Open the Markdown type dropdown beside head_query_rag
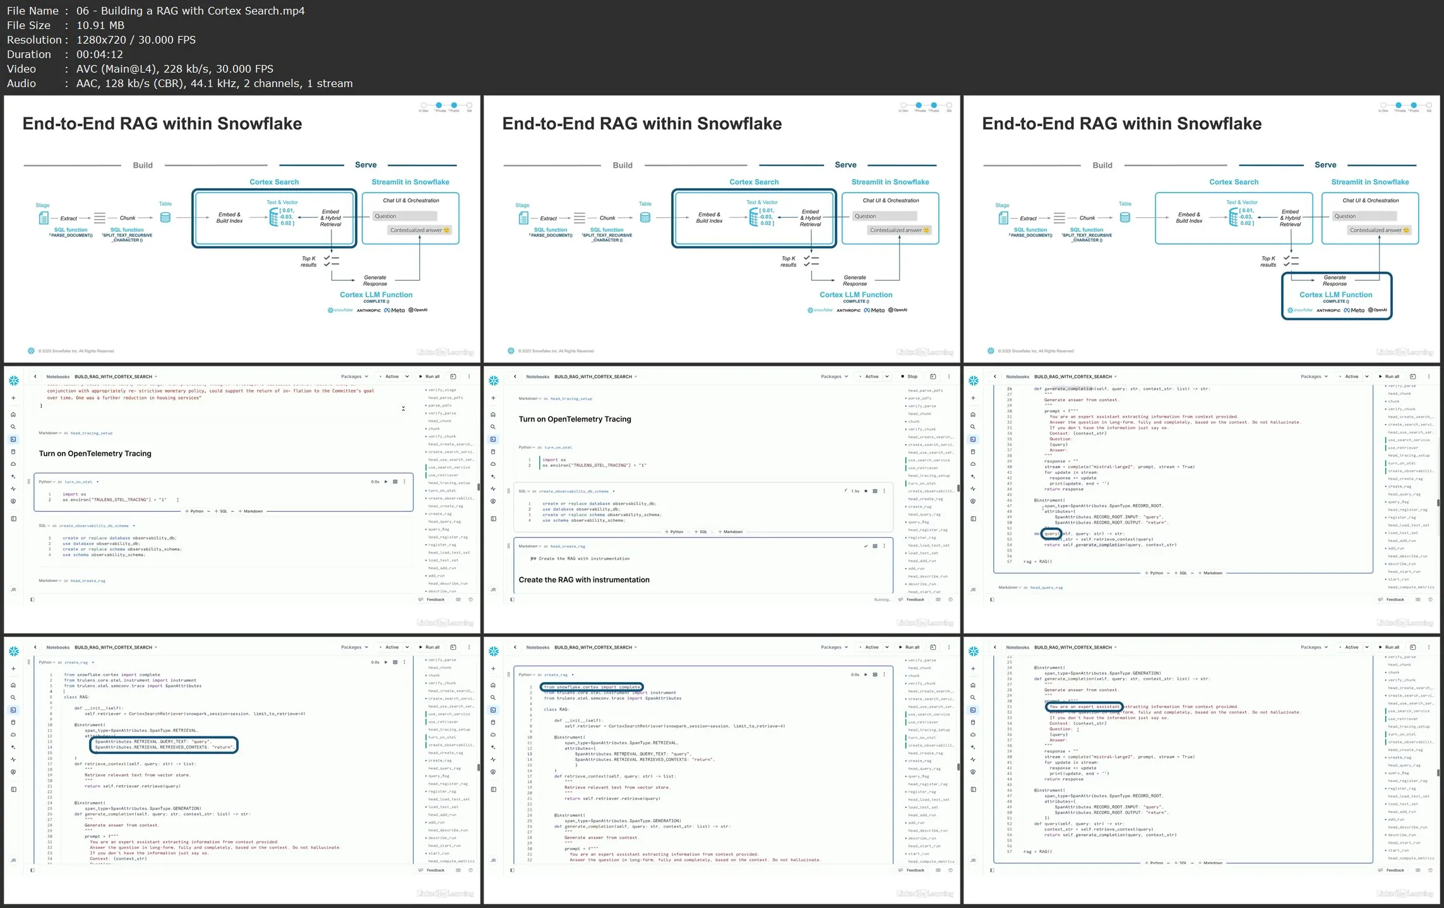The width and height of the screenshot is (1444, 908). 1009,587
